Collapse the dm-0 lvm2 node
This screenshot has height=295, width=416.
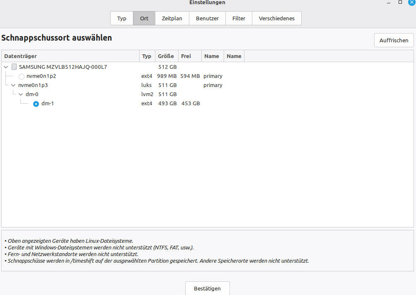point(21,94)
